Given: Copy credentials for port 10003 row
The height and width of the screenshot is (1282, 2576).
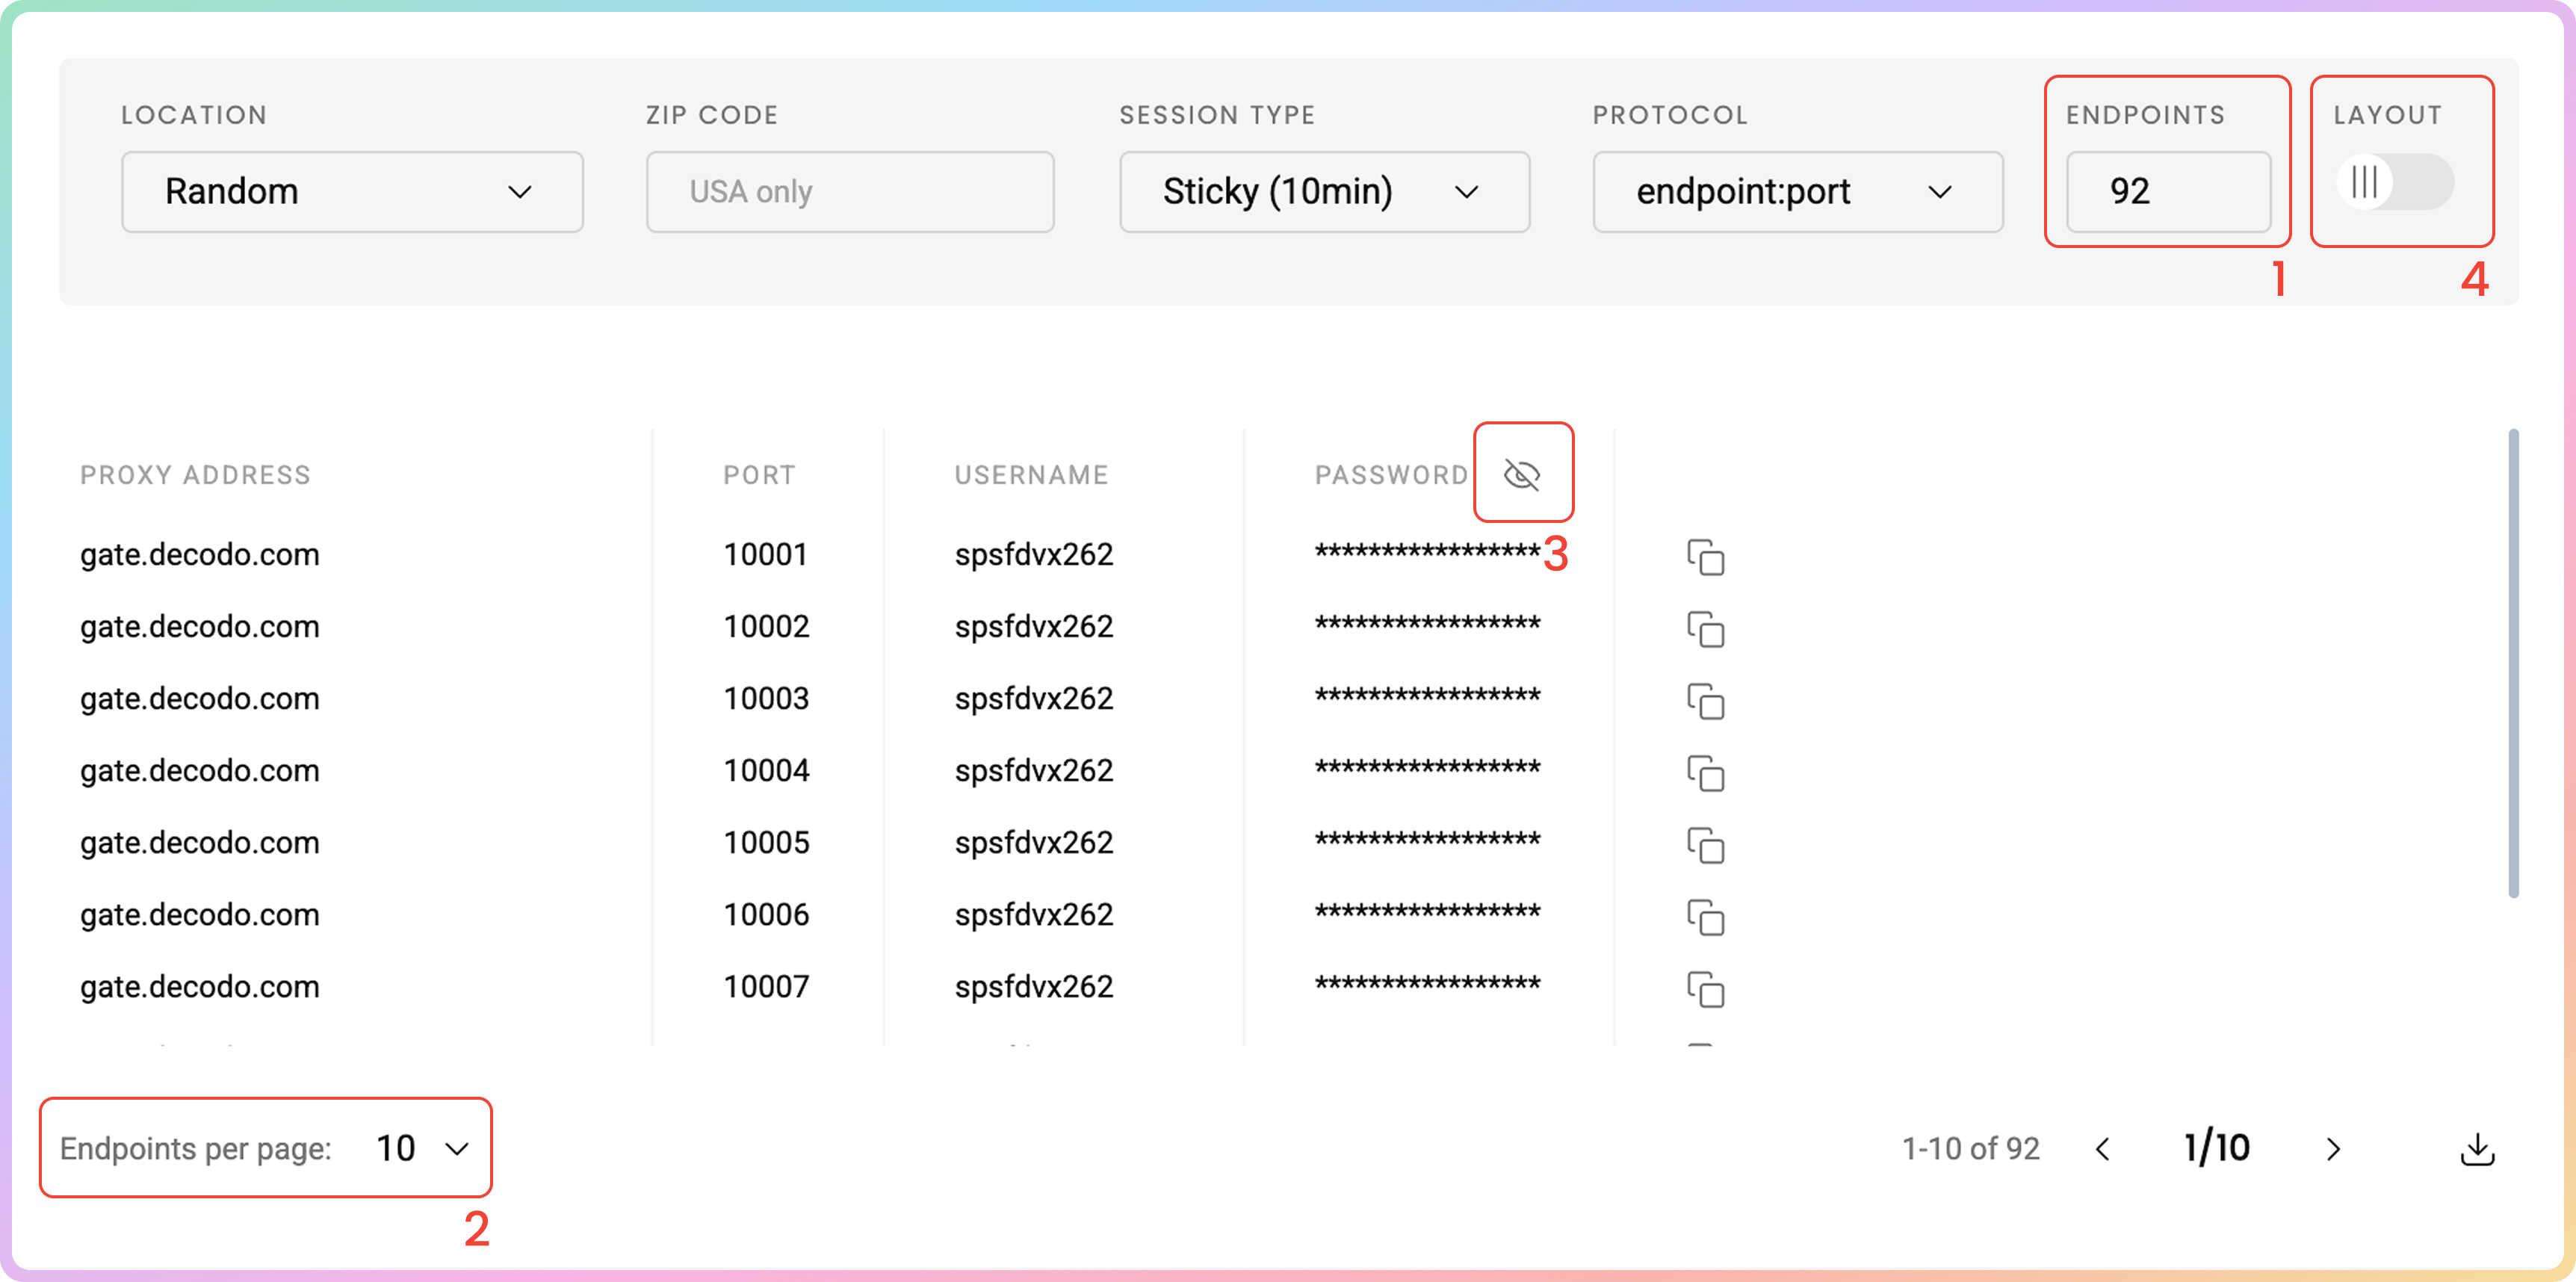Looking at the screenshot, I should point(1705,701).
